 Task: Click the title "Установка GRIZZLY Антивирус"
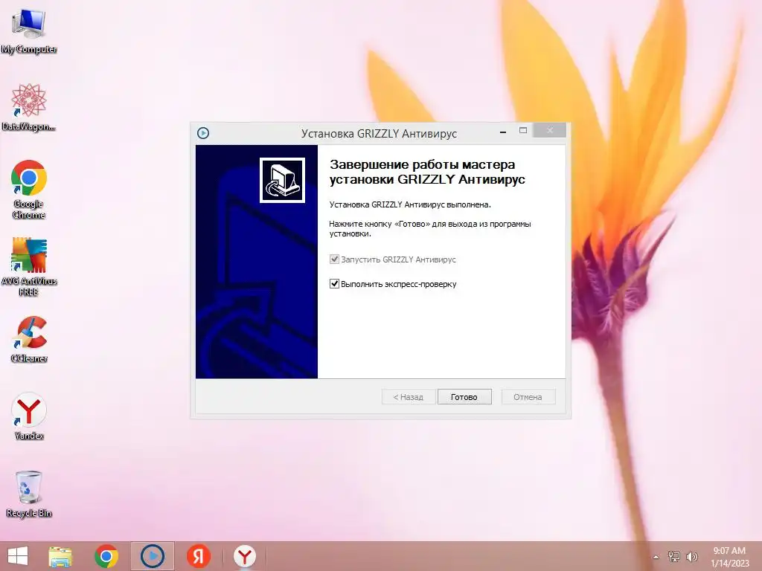tap(379, 134)
